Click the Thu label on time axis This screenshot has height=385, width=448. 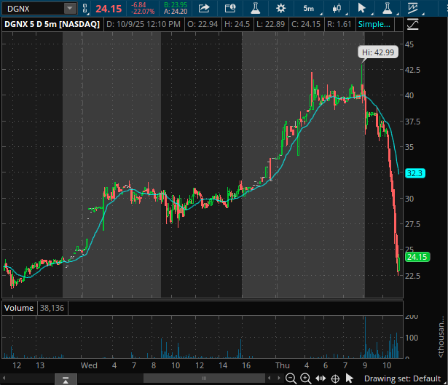pyautogui.click(x=283, y=365)
